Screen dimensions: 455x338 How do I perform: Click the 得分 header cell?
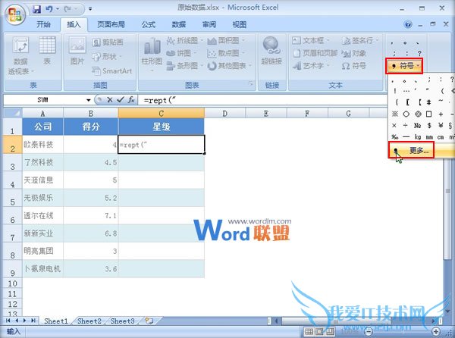point(90,127)
